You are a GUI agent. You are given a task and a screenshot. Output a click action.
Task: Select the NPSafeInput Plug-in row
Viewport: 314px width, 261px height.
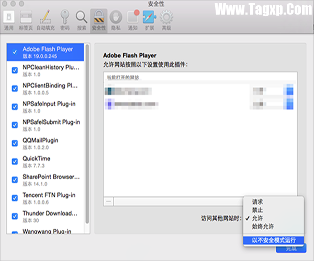(x=45, y=107)
